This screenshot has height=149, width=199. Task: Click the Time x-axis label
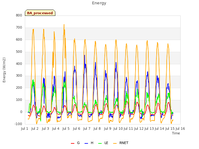pos(176,133)
